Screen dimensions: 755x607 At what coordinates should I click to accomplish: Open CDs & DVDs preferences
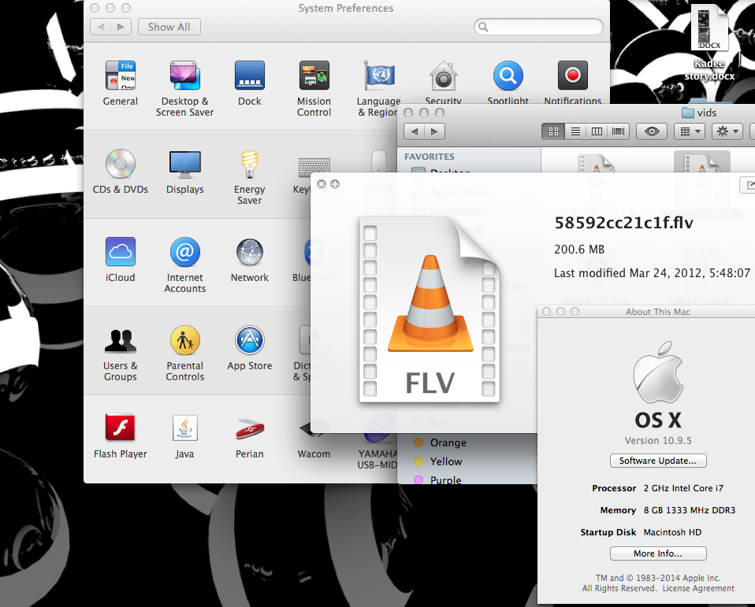coord(121,171)
